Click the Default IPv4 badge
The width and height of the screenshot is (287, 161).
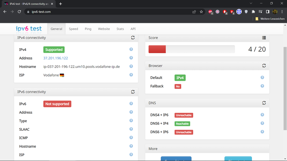click(180, 78)
